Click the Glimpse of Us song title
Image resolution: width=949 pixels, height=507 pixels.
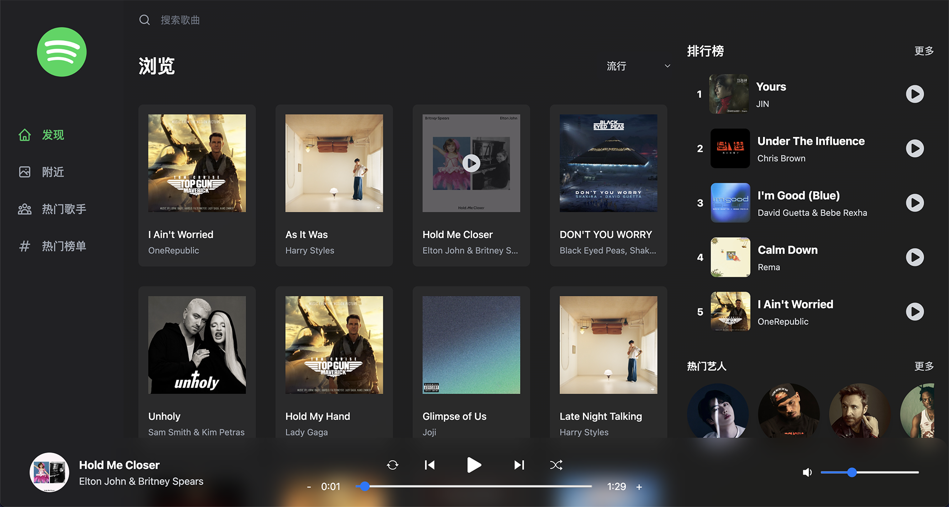point(454,416)
